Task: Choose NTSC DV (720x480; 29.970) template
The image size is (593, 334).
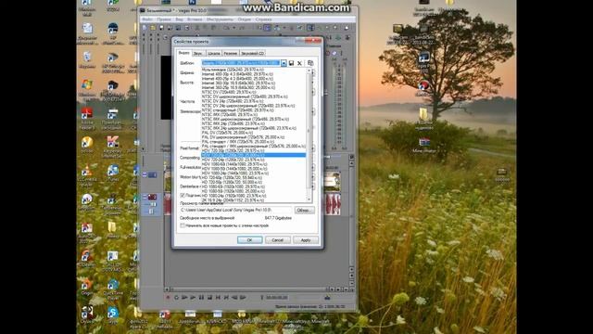Action: (x=253, y=92)
